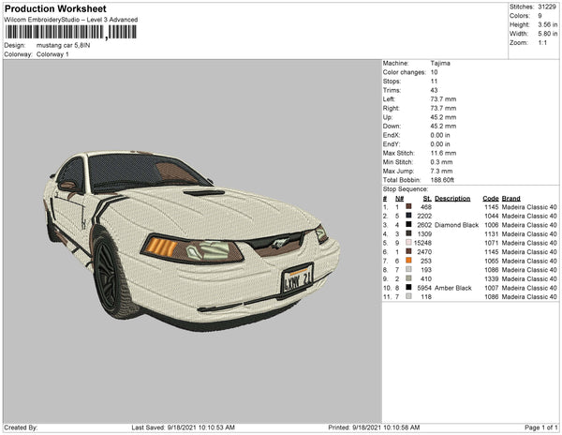Click the 'Page 1 of 1' indicator

click(x=541, y=427)
